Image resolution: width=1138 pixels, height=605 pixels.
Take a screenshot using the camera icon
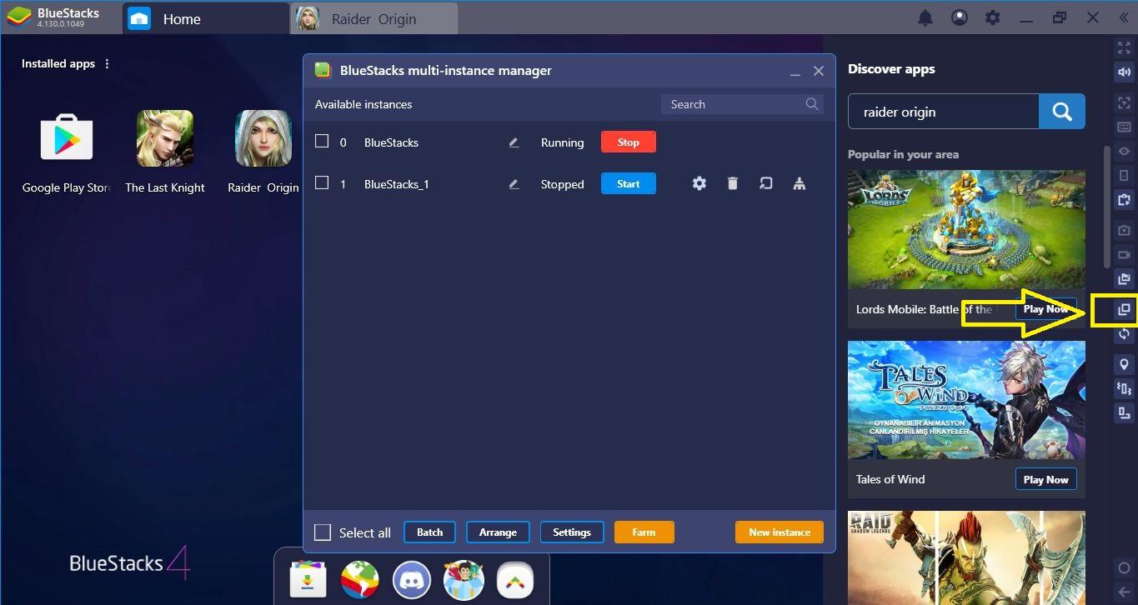pyautogui.click(x=1124, y=230)
